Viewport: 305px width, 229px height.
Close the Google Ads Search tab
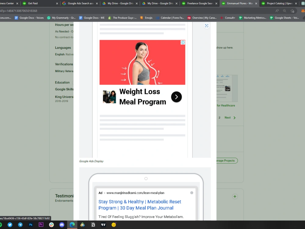coord(97,3)
